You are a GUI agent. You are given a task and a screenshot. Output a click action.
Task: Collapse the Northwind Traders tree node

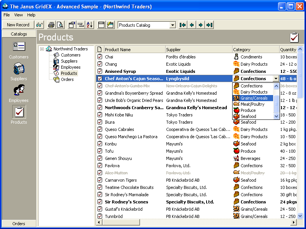click(x=42, y=49)
